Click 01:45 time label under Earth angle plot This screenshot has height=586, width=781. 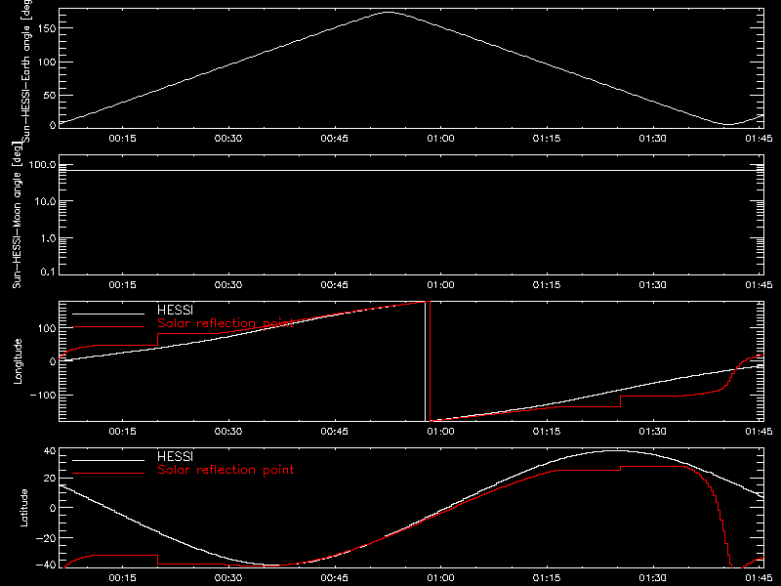click(759, 139)
